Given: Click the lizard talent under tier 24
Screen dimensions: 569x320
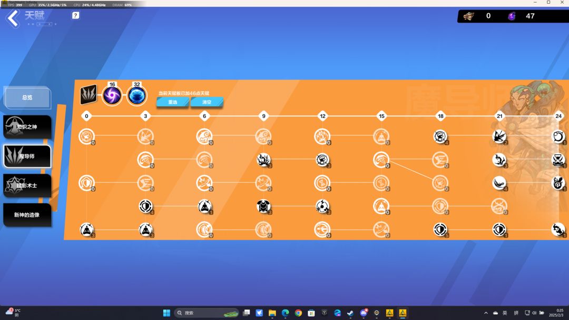Looking at the screenshot, I should pyautogui.click(x=558, y=229).
